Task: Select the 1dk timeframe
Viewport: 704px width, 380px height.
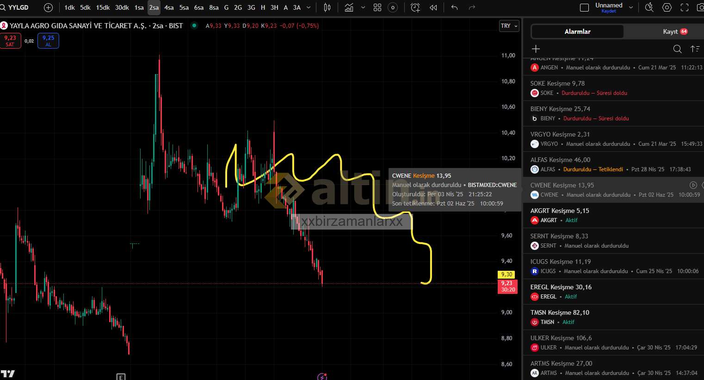Action: [x=69, y=7]
